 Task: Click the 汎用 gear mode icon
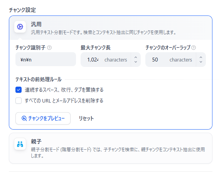pyautogui.click(x=20, y=27)
